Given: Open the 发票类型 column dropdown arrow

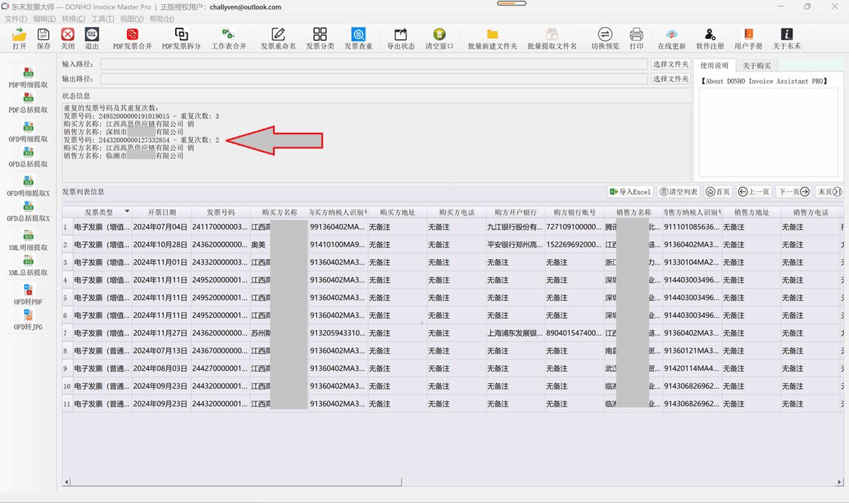Looking at the screenshot, I should tap(127, 212).
